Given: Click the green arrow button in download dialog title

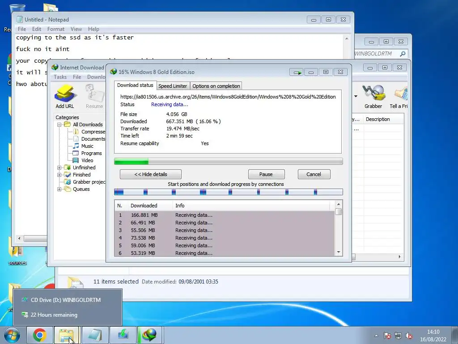Looking at the screenshot, I should [297, 72].
